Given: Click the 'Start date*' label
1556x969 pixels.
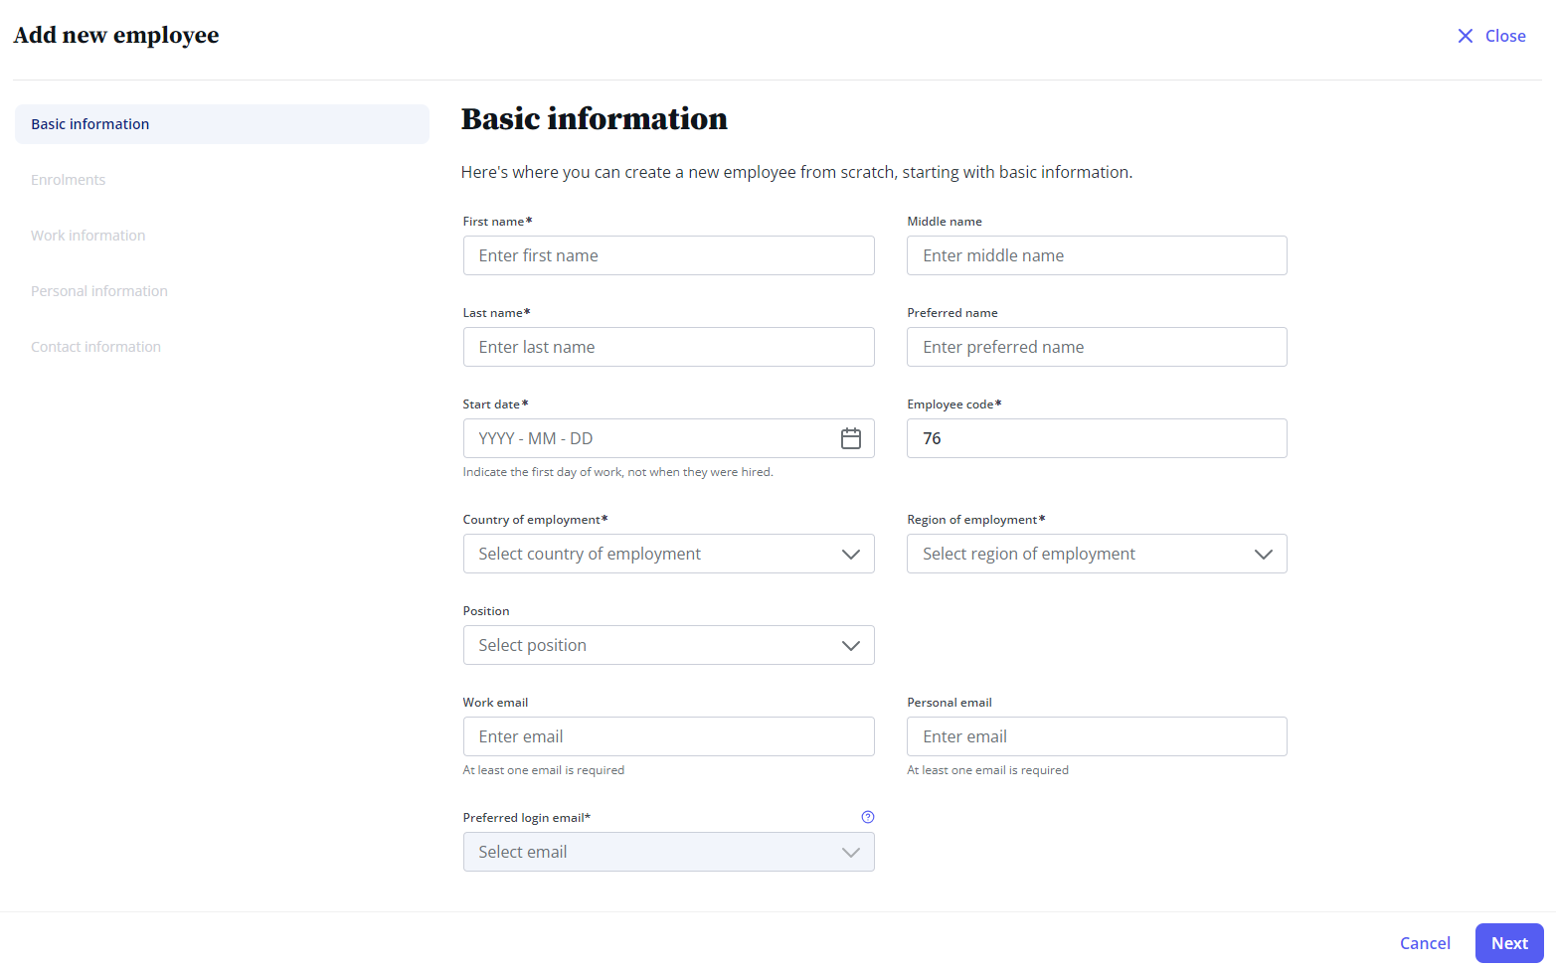Looking at the screenshot, I should [495, 404].
